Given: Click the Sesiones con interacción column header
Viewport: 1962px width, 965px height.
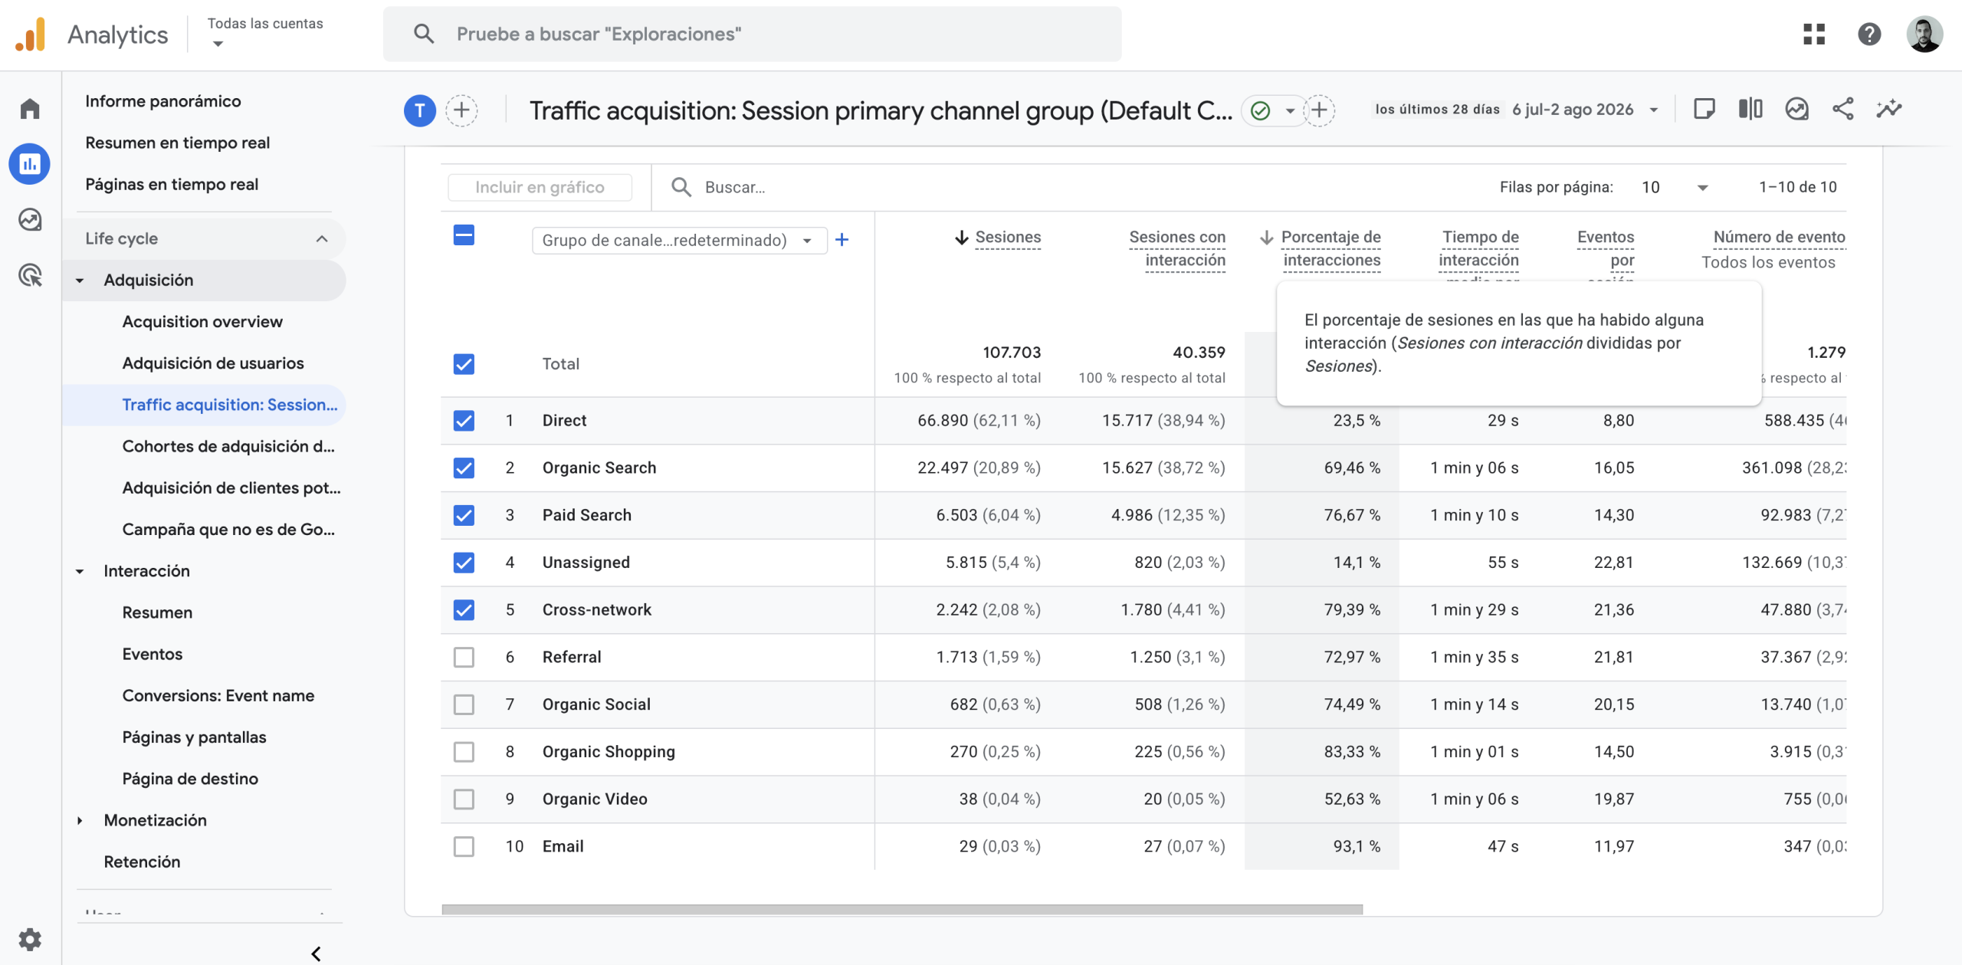Looking at the screenshot, I should click(x=1177, y=249).
